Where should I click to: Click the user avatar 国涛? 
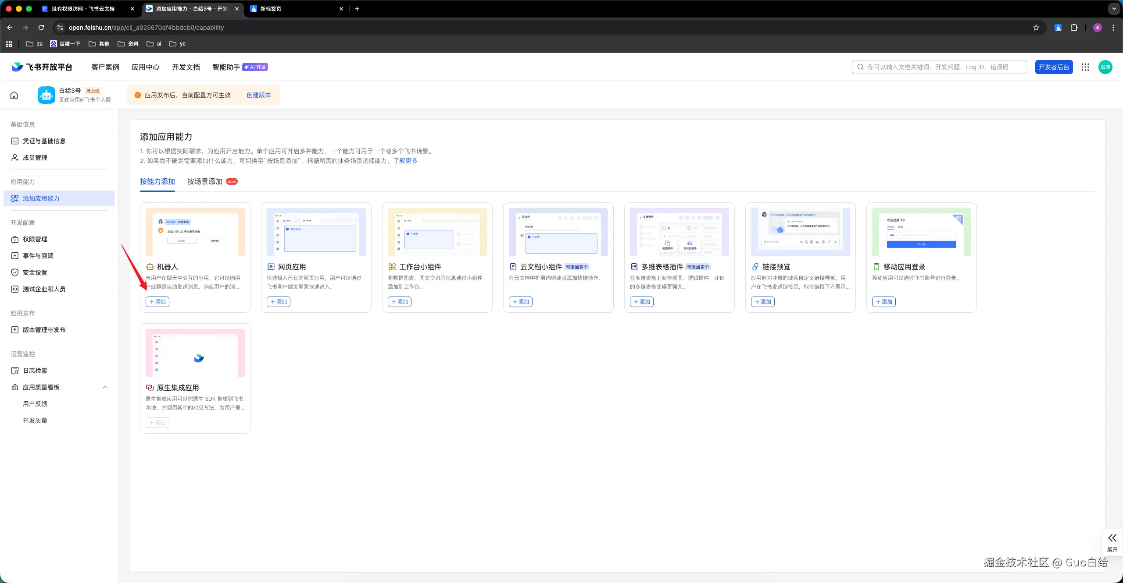click(x=1105, y=67)
